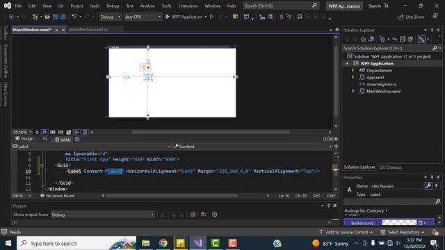The height and width of the screenshot is (250, 445).
Task: Click the Sign in button
Action: 378,6
